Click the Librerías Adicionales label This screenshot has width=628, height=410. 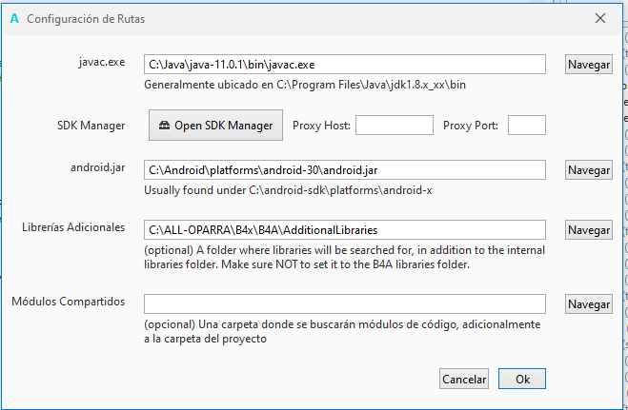tap(73, 228)
